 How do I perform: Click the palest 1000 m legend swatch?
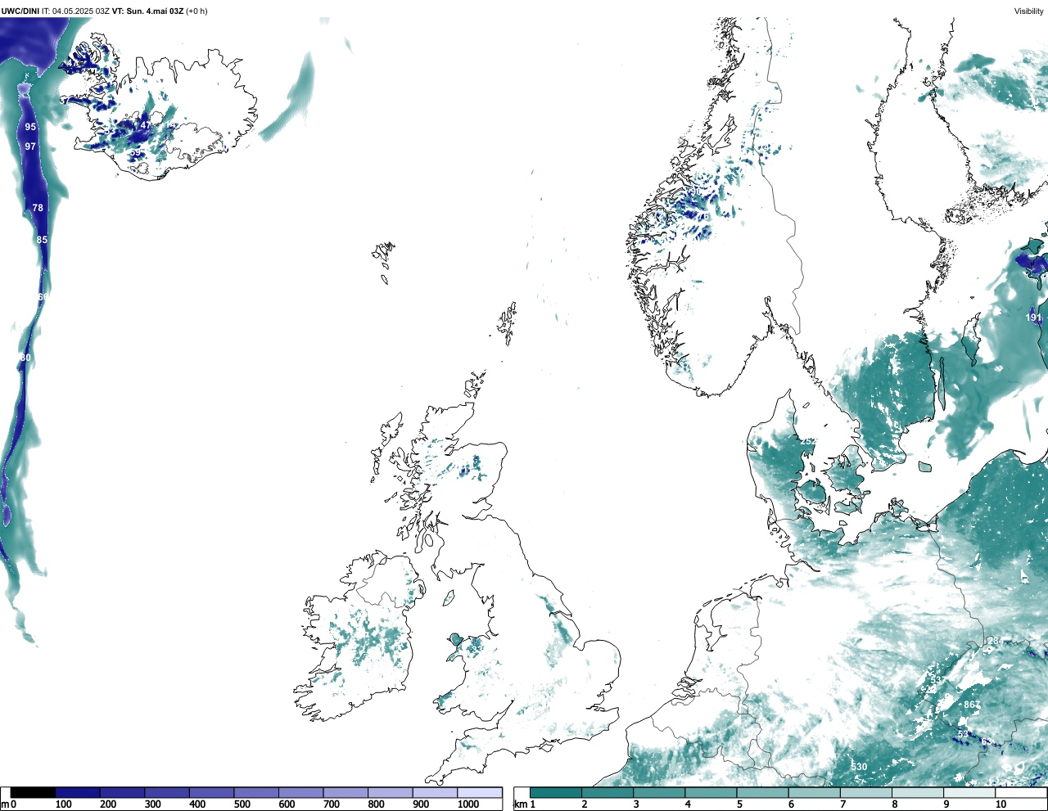tap(480, 792)
